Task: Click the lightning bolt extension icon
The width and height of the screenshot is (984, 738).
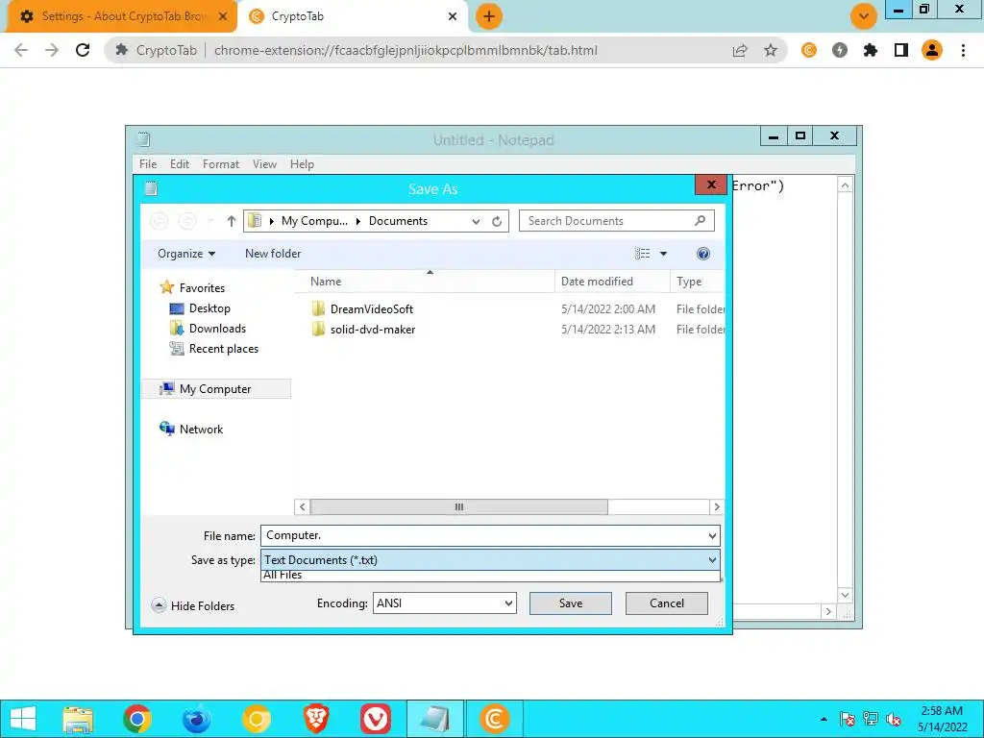Action: pos(840,50)
